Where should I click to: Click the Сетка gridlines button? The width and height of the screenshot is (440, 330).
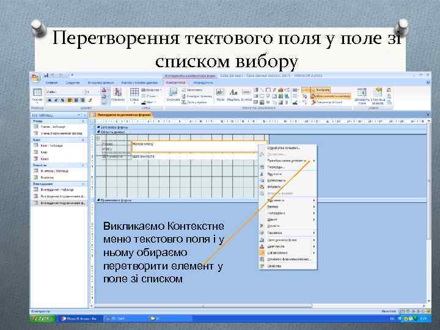click(x=134, y=95)
